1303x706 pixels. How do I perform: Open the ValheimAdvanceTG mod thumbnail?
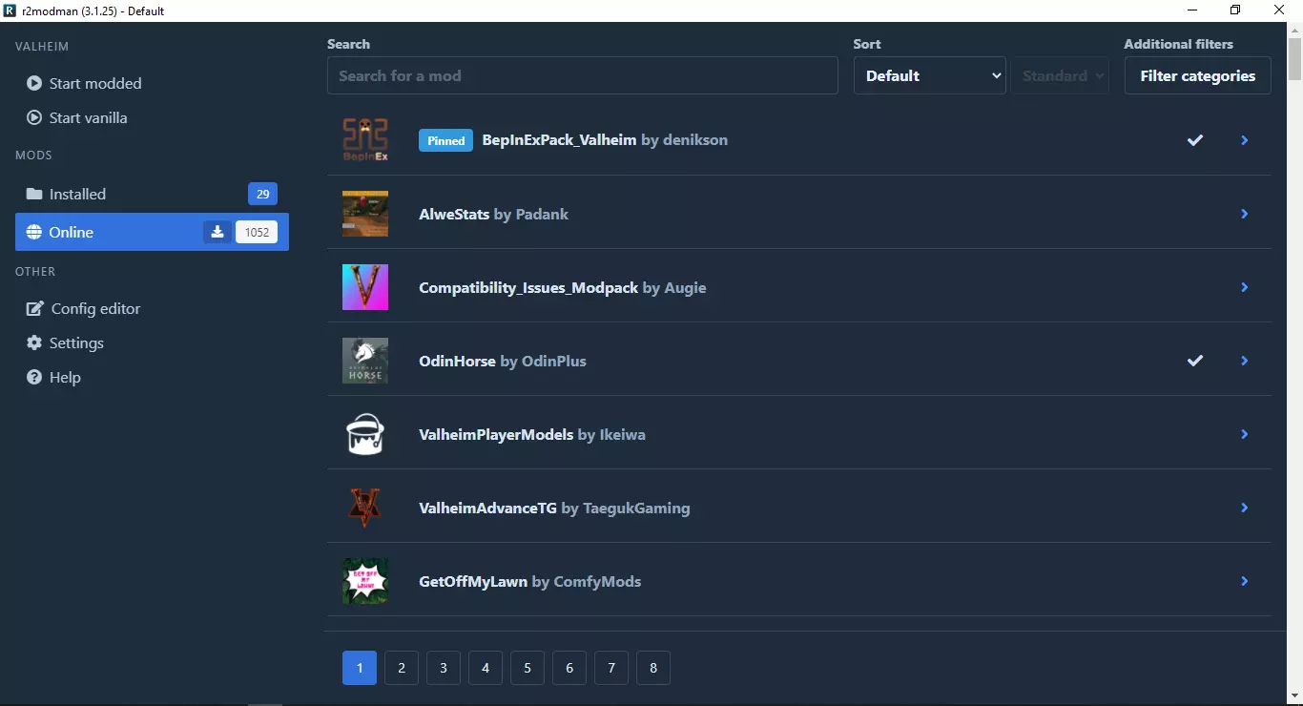(365, 508)
